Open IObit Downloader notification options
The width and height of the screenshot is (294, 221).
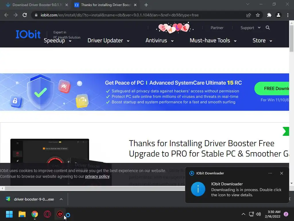pyautogui.click(x=270, y=173)
